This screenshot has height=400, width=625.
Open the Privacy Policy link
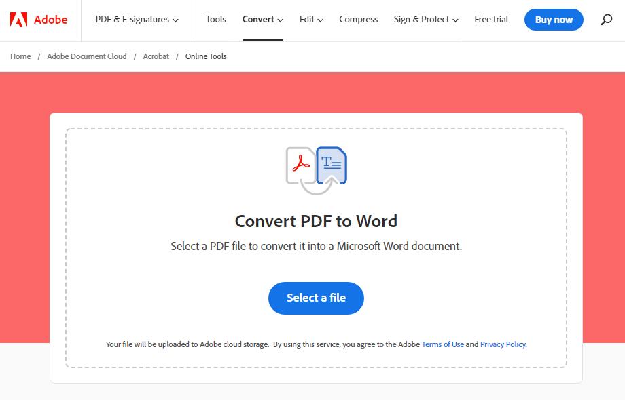[x=503, y=344]
